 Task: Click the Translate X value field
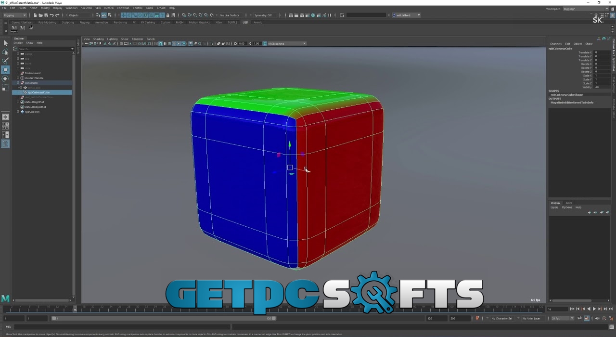click(602, 52)
